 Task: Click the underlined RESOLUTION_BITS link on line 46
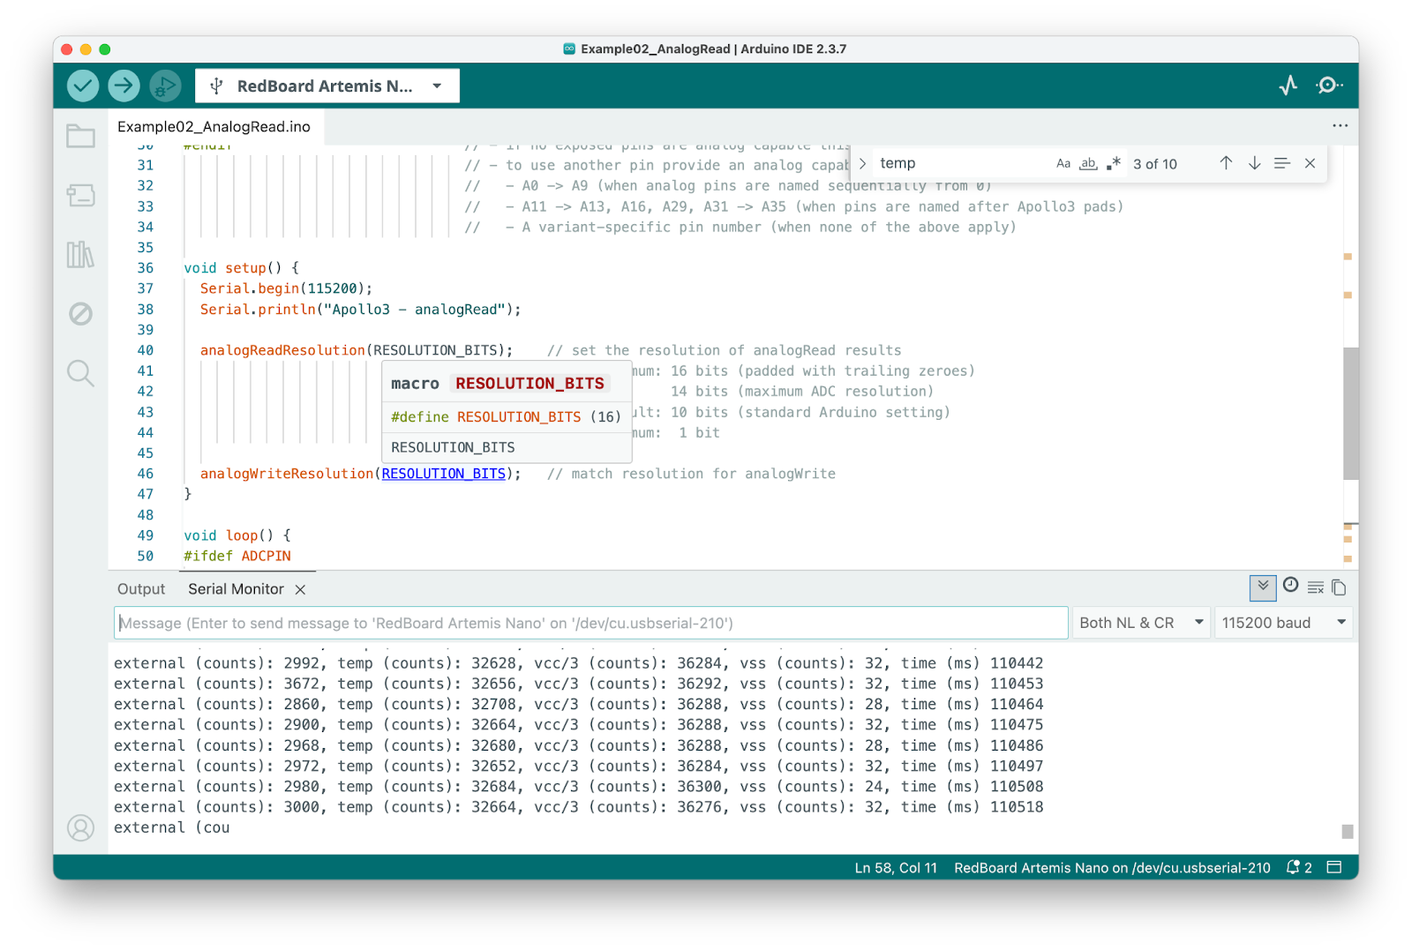(x=443, y=474)
